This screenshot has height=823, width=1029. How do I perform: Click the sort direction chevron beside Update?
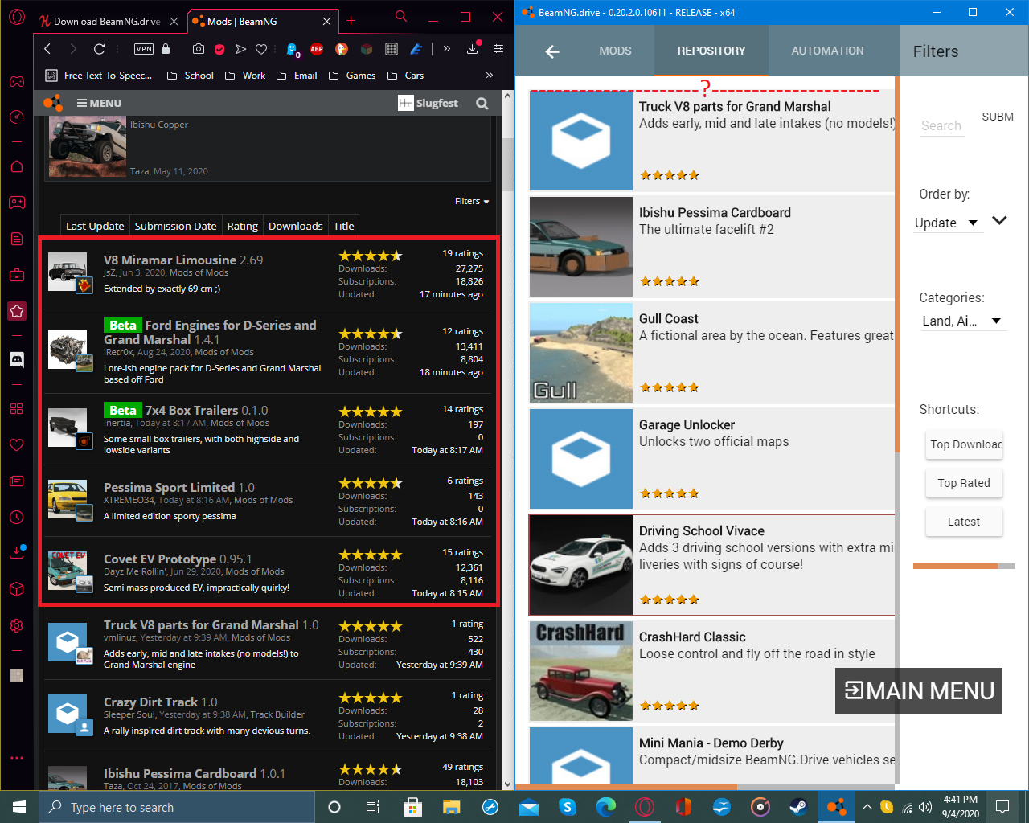click(999, 220)
